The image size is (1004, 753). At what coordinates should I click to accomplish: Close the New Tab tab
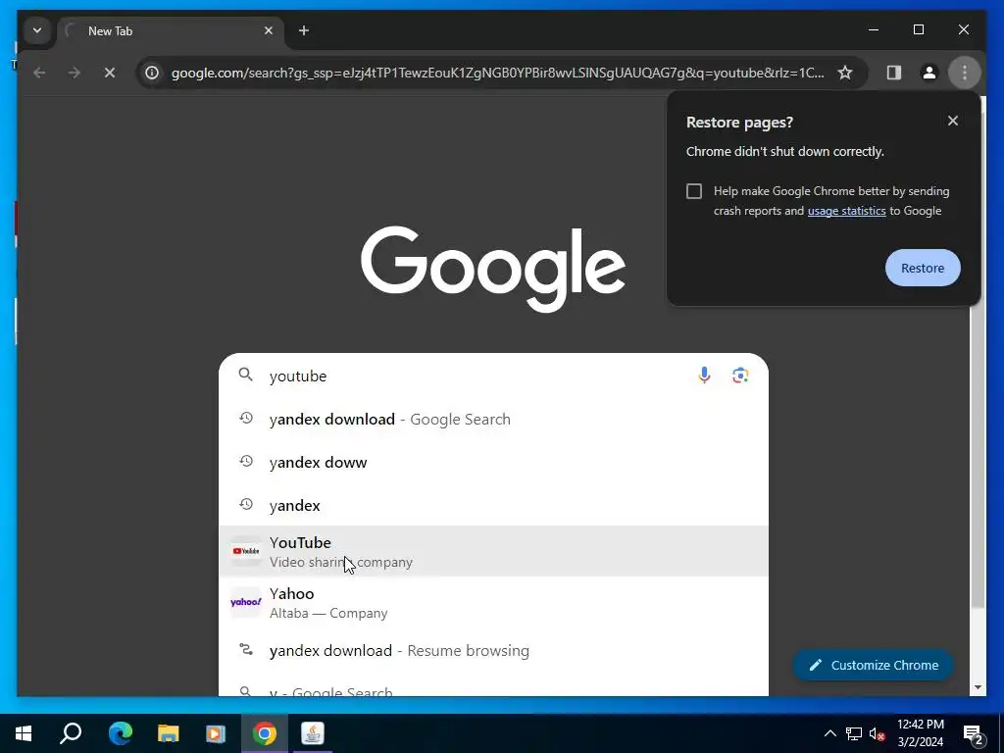pos(269,30)
